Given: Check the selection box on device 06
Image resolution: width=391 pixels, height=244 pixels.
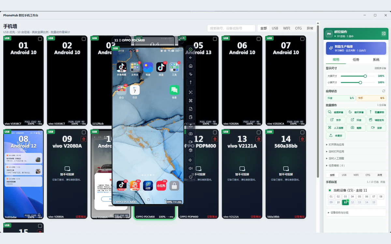Looking at the screenshot, I should point(259,39).
